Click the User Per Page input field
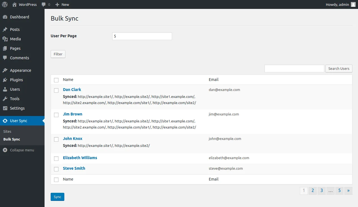The height and width of the screenshot is (207, 358). point(142,36)
